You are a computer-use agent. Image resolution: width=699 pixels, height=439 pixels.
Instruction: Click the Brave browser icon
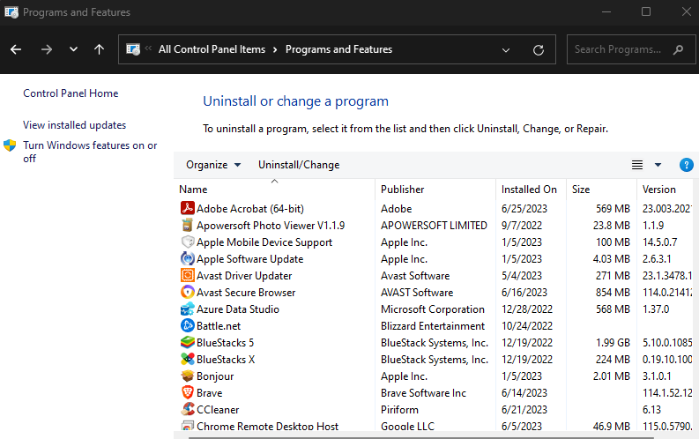(x=187, y=393)
